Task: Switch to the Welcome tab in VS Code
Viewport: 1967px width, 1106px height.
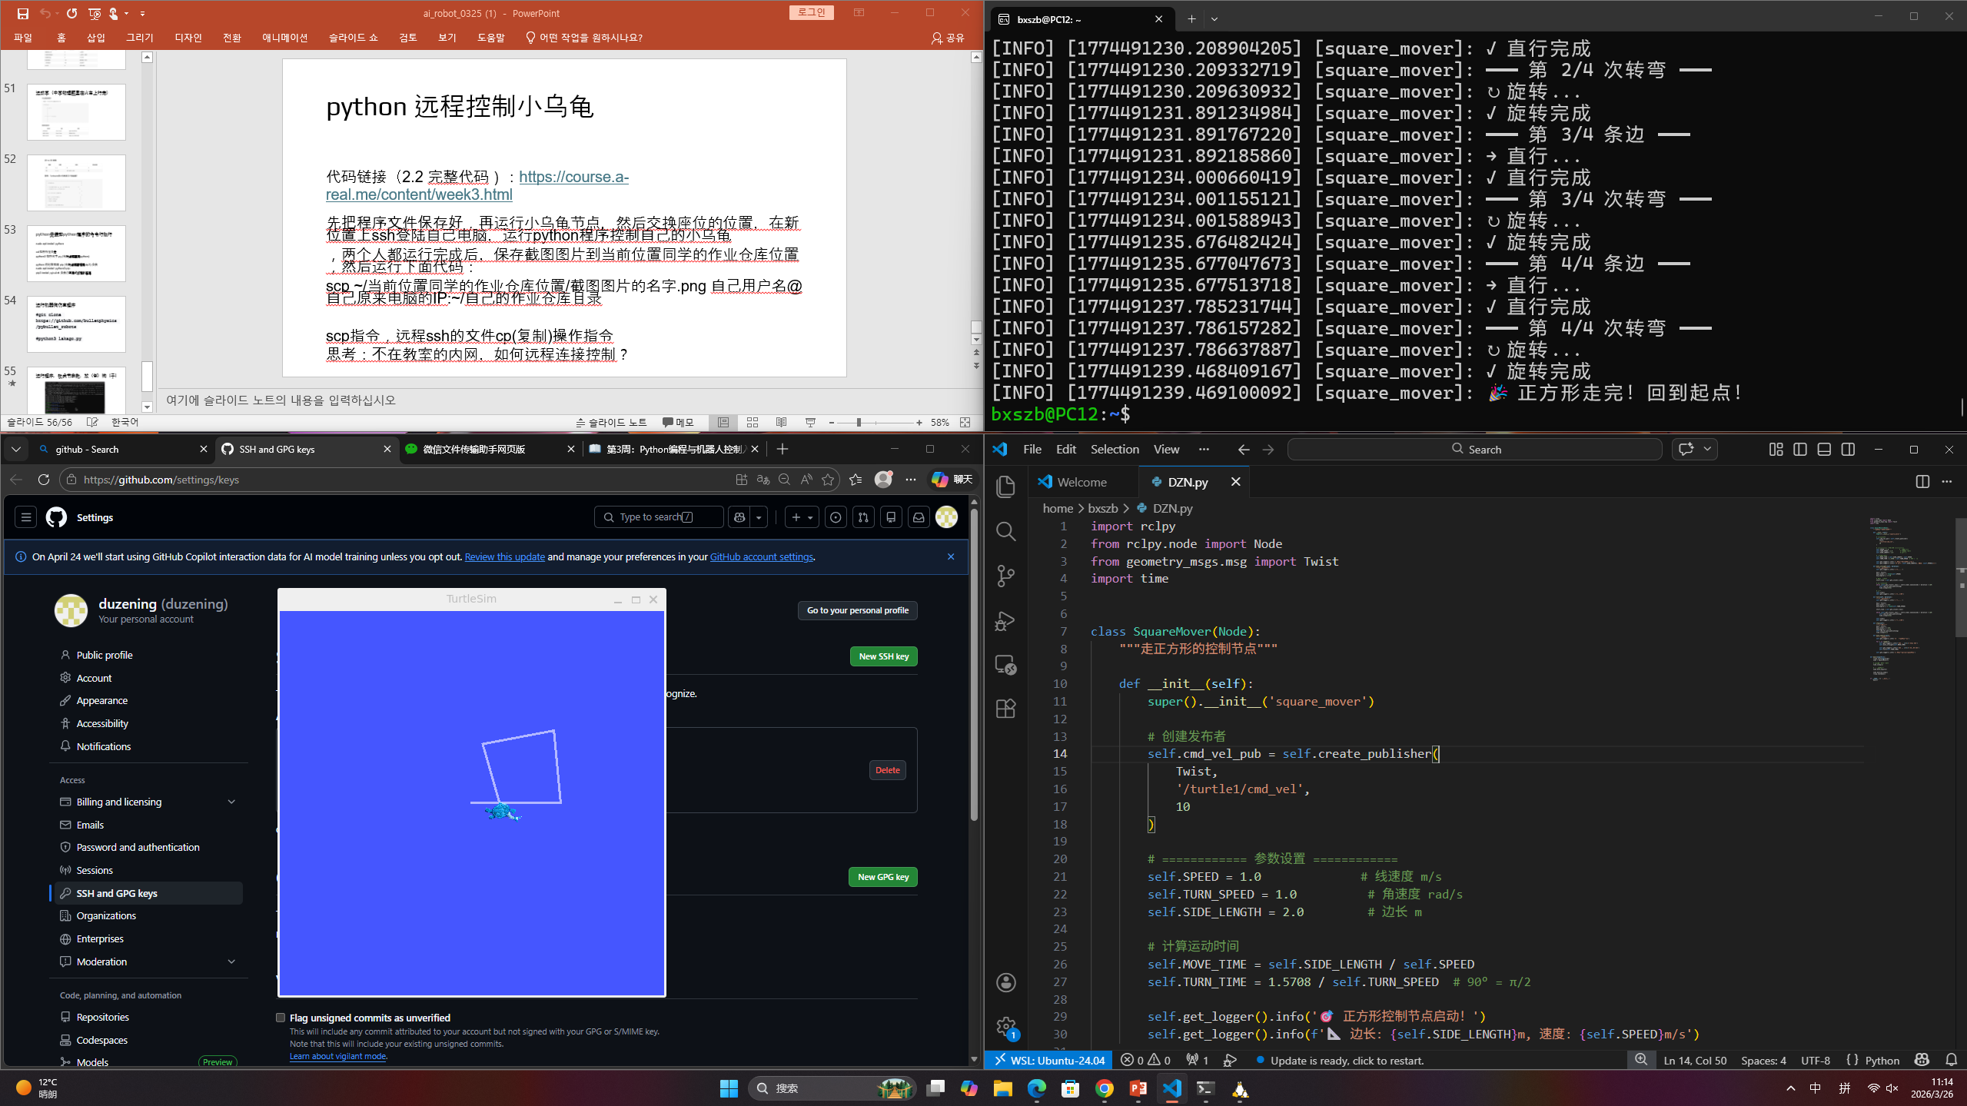Action: 1081,482
